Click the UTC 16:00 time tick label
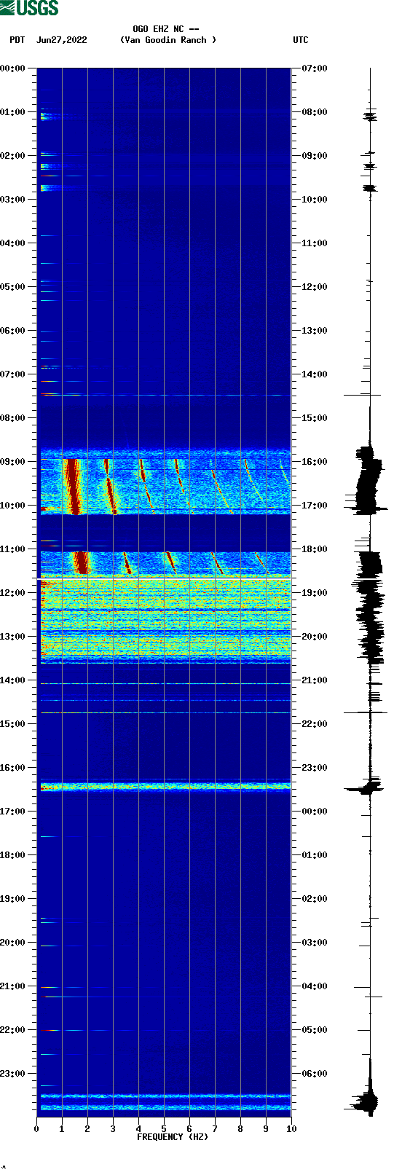Screen dimensions: 402x1175 coord(315,462)
